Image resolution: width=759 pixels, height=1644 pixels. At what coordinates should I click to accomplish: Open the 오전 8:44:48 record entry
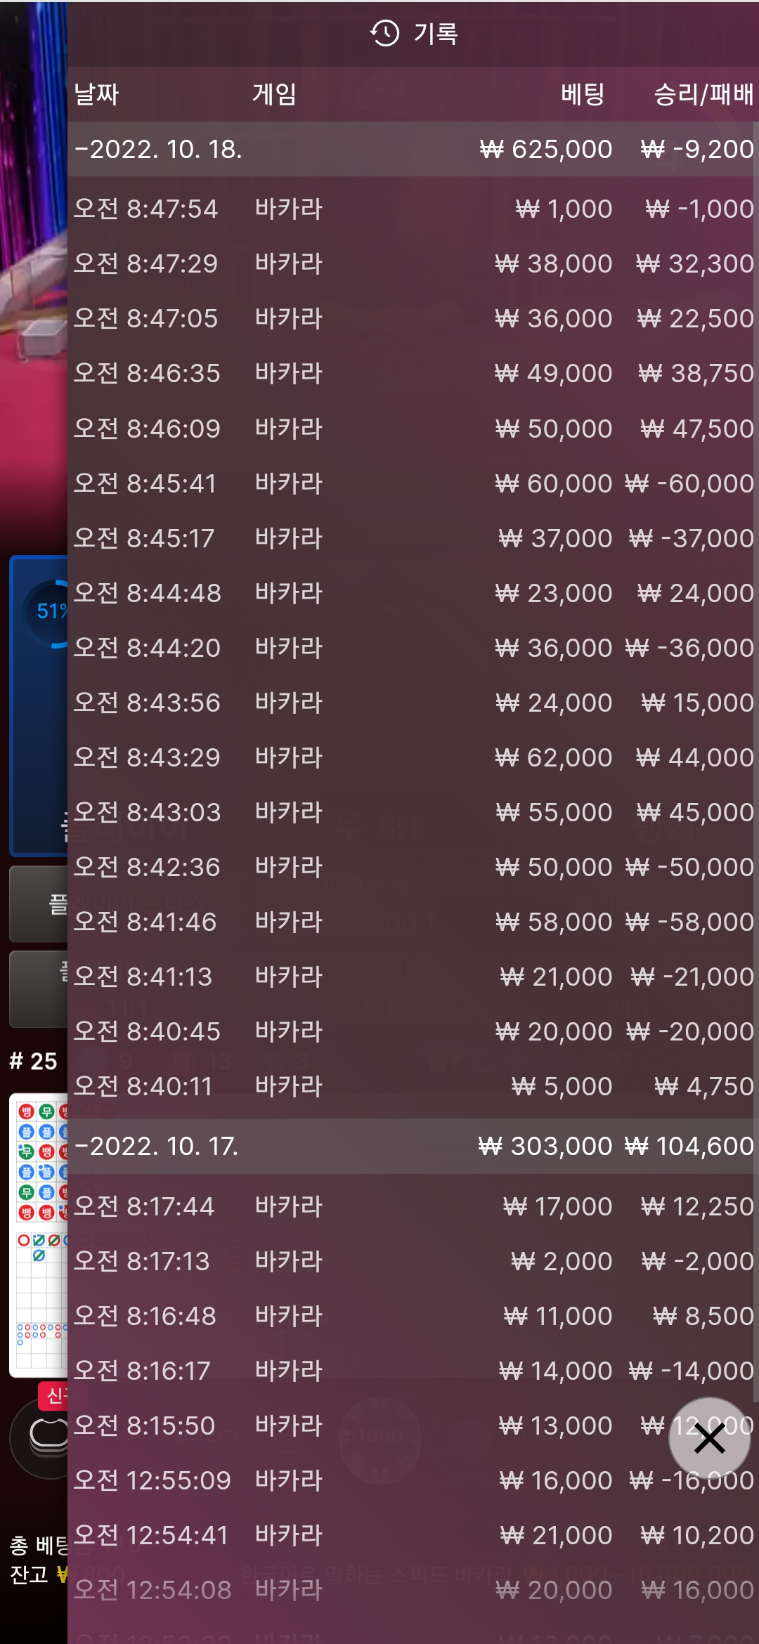coord(413,593)
